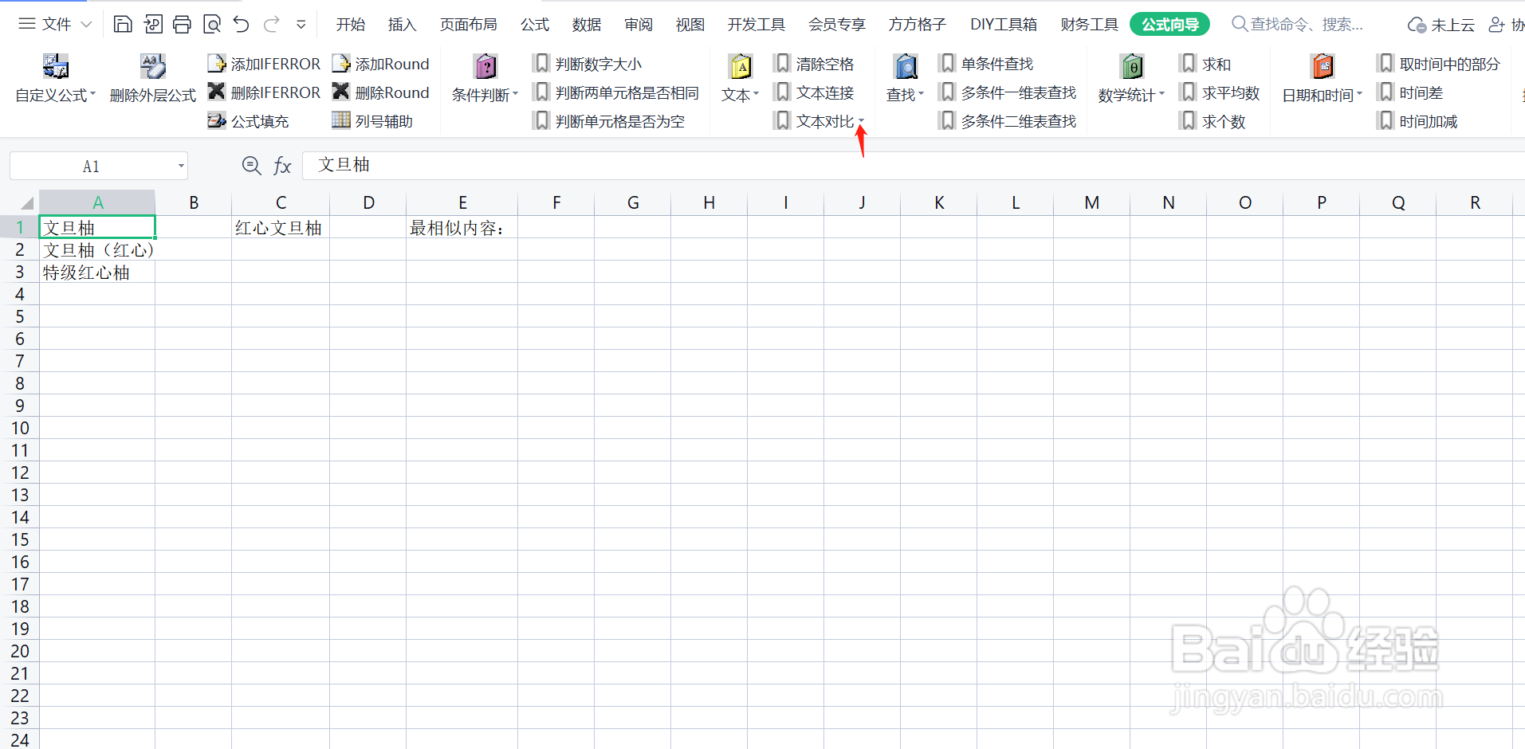This screenshot has height=749, width=1525.
Task: Click 单条件查找 button
Action: [986, 64]
